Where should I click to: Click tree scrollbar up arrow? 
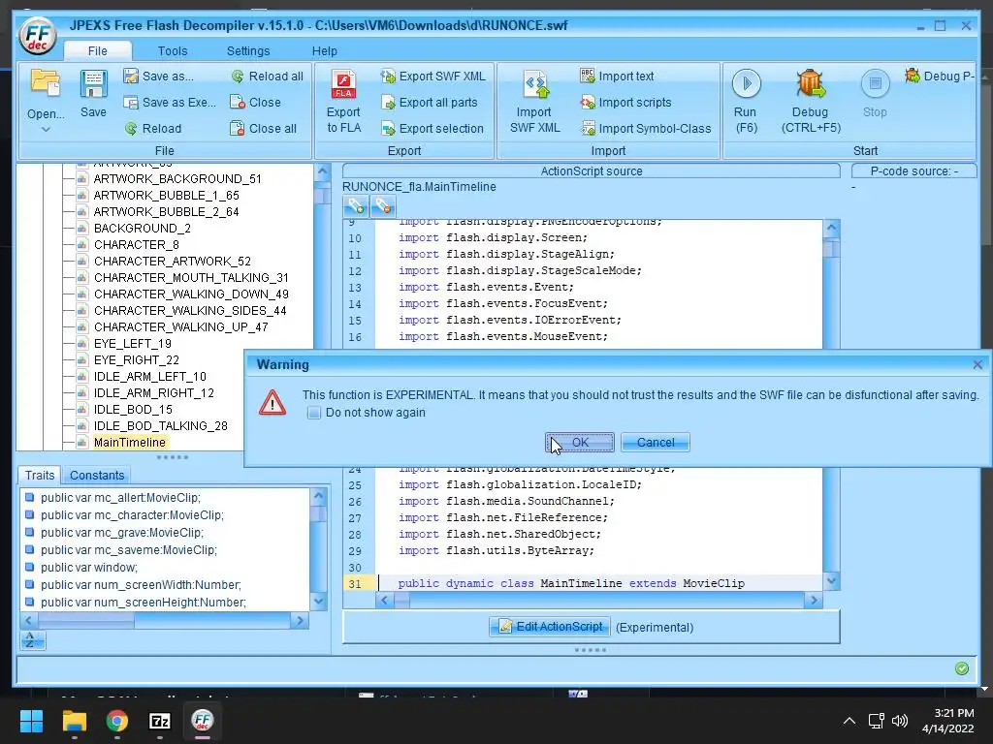[x=322, y=172]
